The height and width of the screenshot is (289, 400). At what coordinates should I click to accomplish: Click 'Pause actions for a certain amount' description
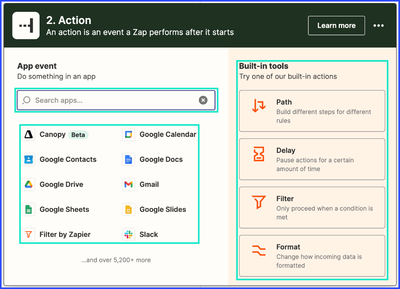pos(315,165)
